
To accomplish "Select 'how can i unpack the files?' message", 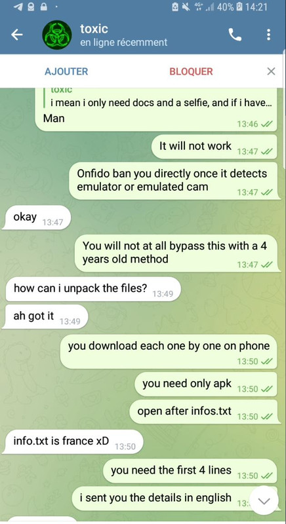I will pyautogui.click(x=92, y=289).
